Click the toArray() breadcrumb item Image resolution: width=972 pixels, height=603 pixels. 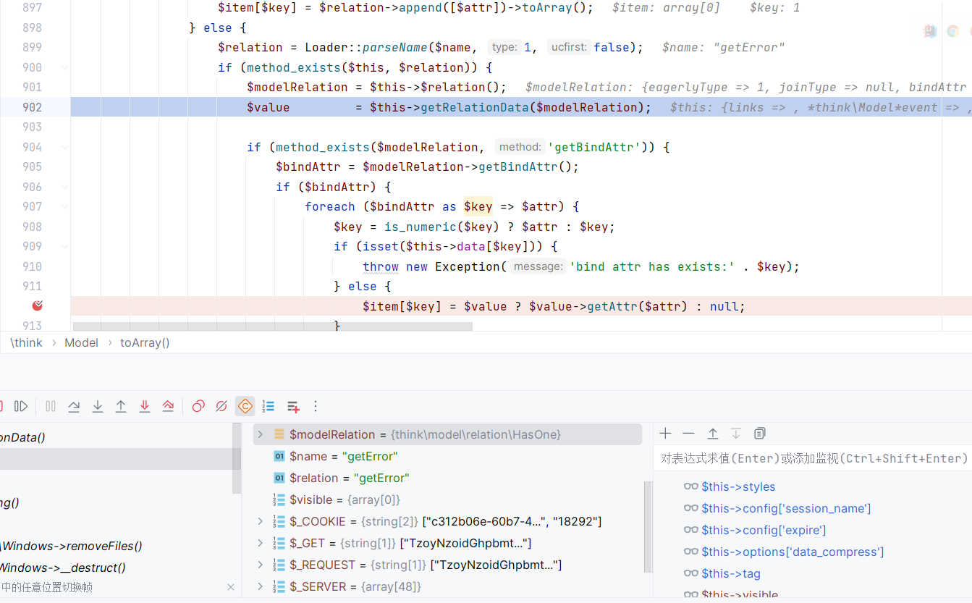pos(145,342)
